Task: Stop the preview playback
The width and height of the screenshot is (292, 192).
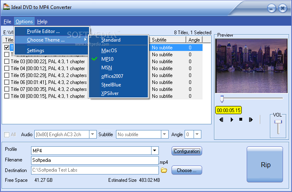Action: pos(241,119)
